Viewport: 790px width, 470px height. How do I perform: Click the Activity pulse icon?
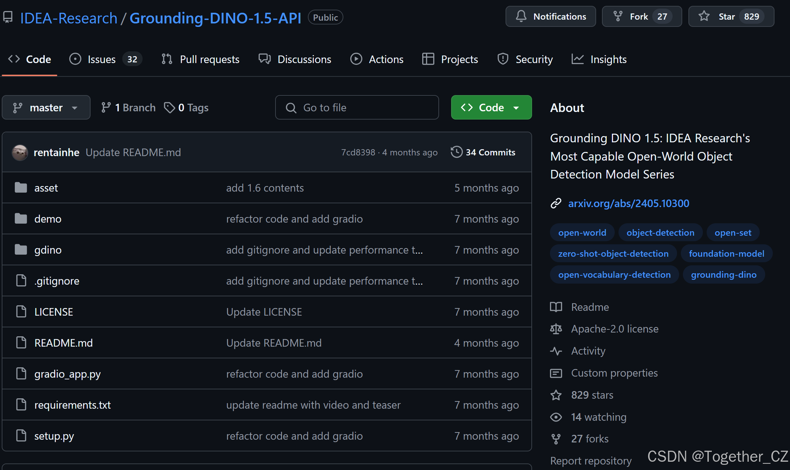point(556,351)
